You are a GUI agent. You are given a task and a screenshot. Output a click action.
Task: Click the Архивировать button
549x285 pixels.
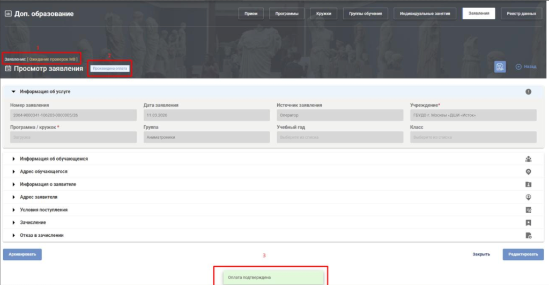coord(23,254)
